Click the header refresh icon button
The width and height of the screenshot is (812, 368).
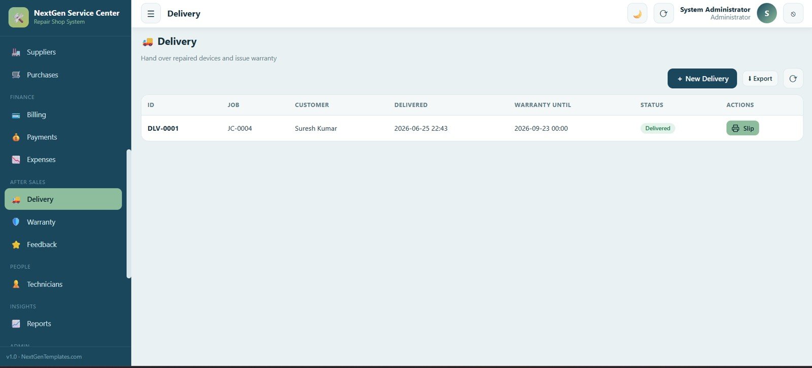click(x=663, y=14)
